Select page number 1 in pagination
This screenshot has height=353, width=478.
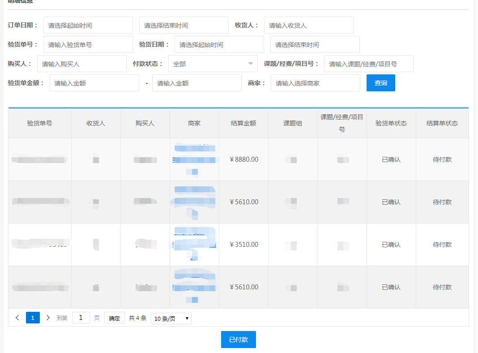coord(33,318)
